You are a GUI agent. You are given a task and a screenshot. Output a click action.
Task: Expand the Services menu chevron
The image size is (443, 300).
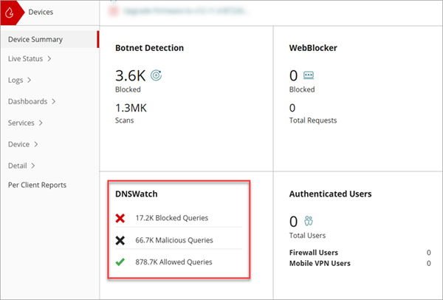tap(41, 123)
